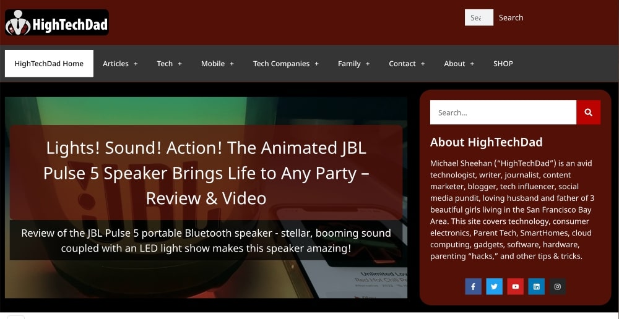Open the Contact menu item
The image size is (619, 319).
click(x=402, y=64)
